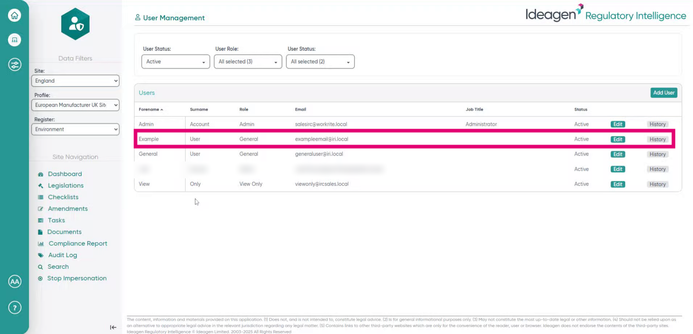Click the Users panel heading
This screenshot has width=693, height=334.
(147, 93)
